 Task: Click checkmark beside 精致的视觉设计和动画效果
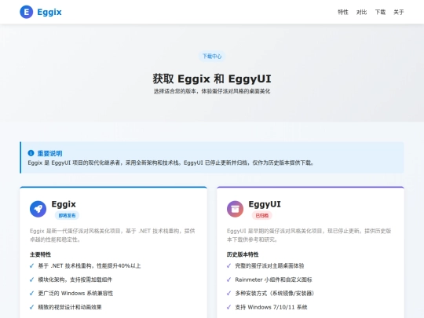click(31, 307)
